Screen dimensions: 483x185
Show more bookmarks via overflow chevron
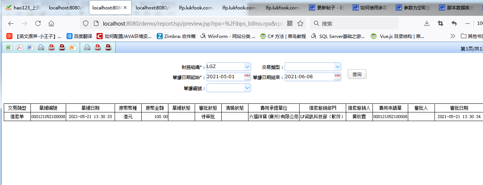tap(453, 36)
